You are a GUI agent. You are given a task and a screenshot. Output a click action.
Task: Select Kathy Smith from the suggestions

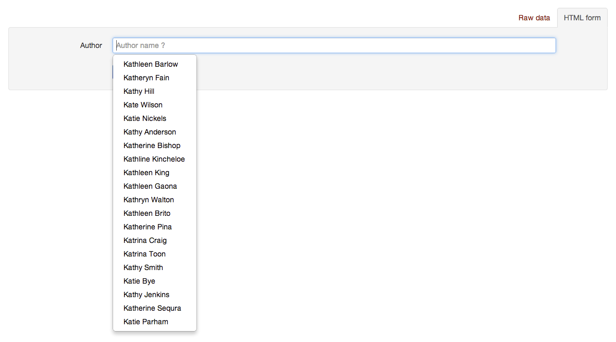click(143, 267)
